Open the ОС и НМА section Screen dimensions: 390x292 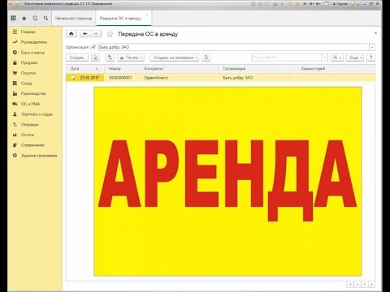pyautogui.click(x=30, y=104)
